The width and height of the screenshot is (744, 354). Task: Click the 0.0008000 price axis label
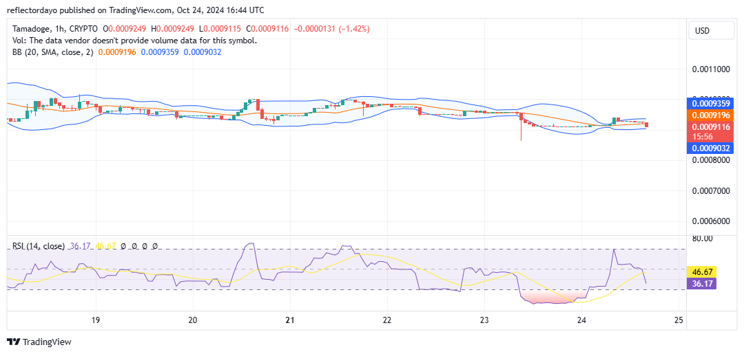(x=711, y=160)
